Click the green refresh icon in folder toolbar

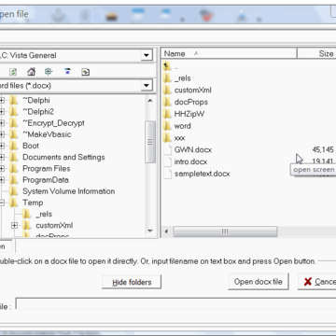(13, 72)
